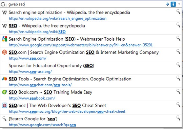
Task: Open 'SEOmoz | The Web Developer's SEO Cheat Sheet'
Action: [x=57, y=106]
